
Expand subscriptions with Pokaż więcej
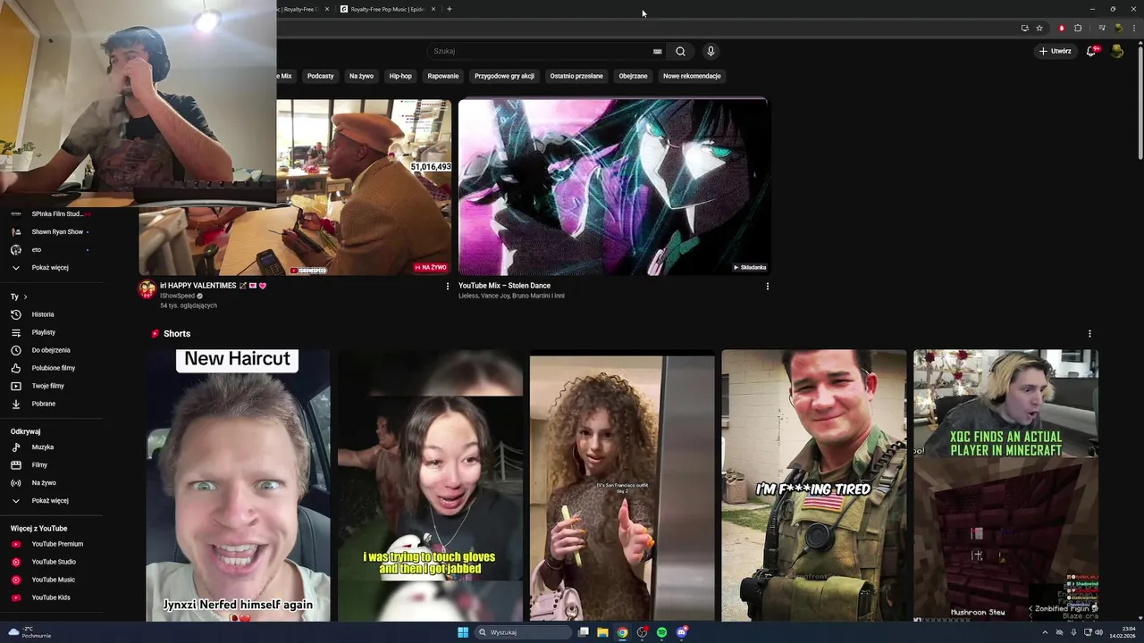(x=50, y=268)
